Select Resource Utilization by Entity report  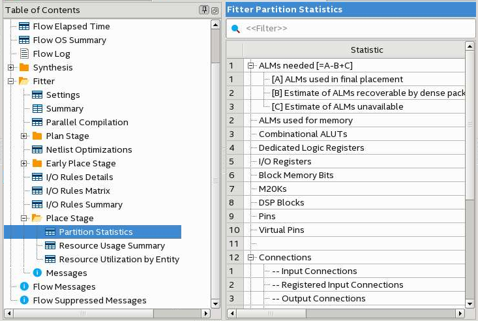pos(119,259)
